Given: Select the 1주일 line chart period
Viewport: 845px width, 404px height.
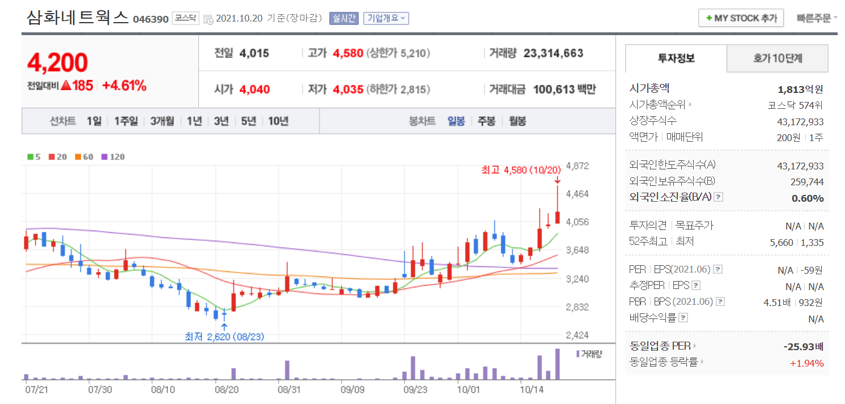Looking at the screenshot, I should tap(125, 121).
